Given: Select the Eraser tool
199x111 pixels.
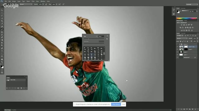Looking at the screenshot, I should click(x=2, y=37).
